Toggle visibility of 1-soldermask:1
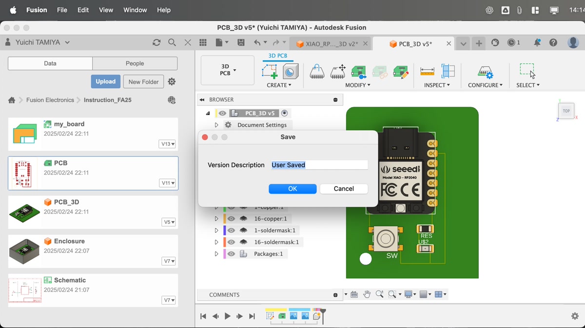This screenshot has width=585, height=328. point(232,231)
